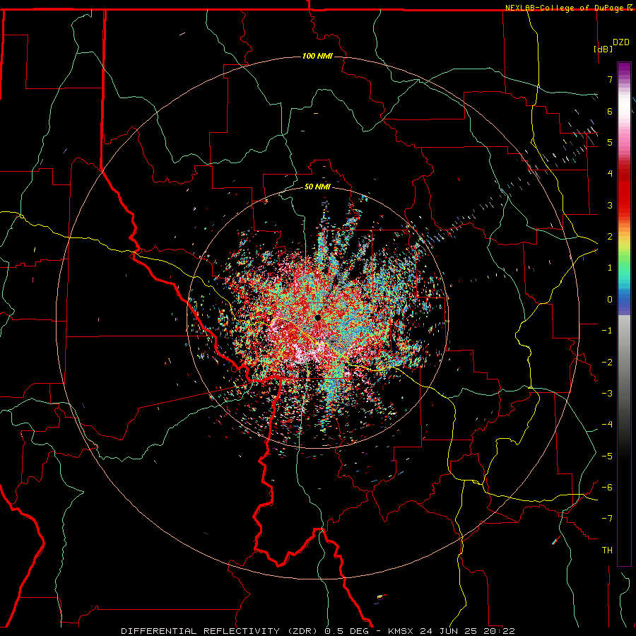Click the DZD legend title
This screenshot has width=636, height=636.
[620, 42]
